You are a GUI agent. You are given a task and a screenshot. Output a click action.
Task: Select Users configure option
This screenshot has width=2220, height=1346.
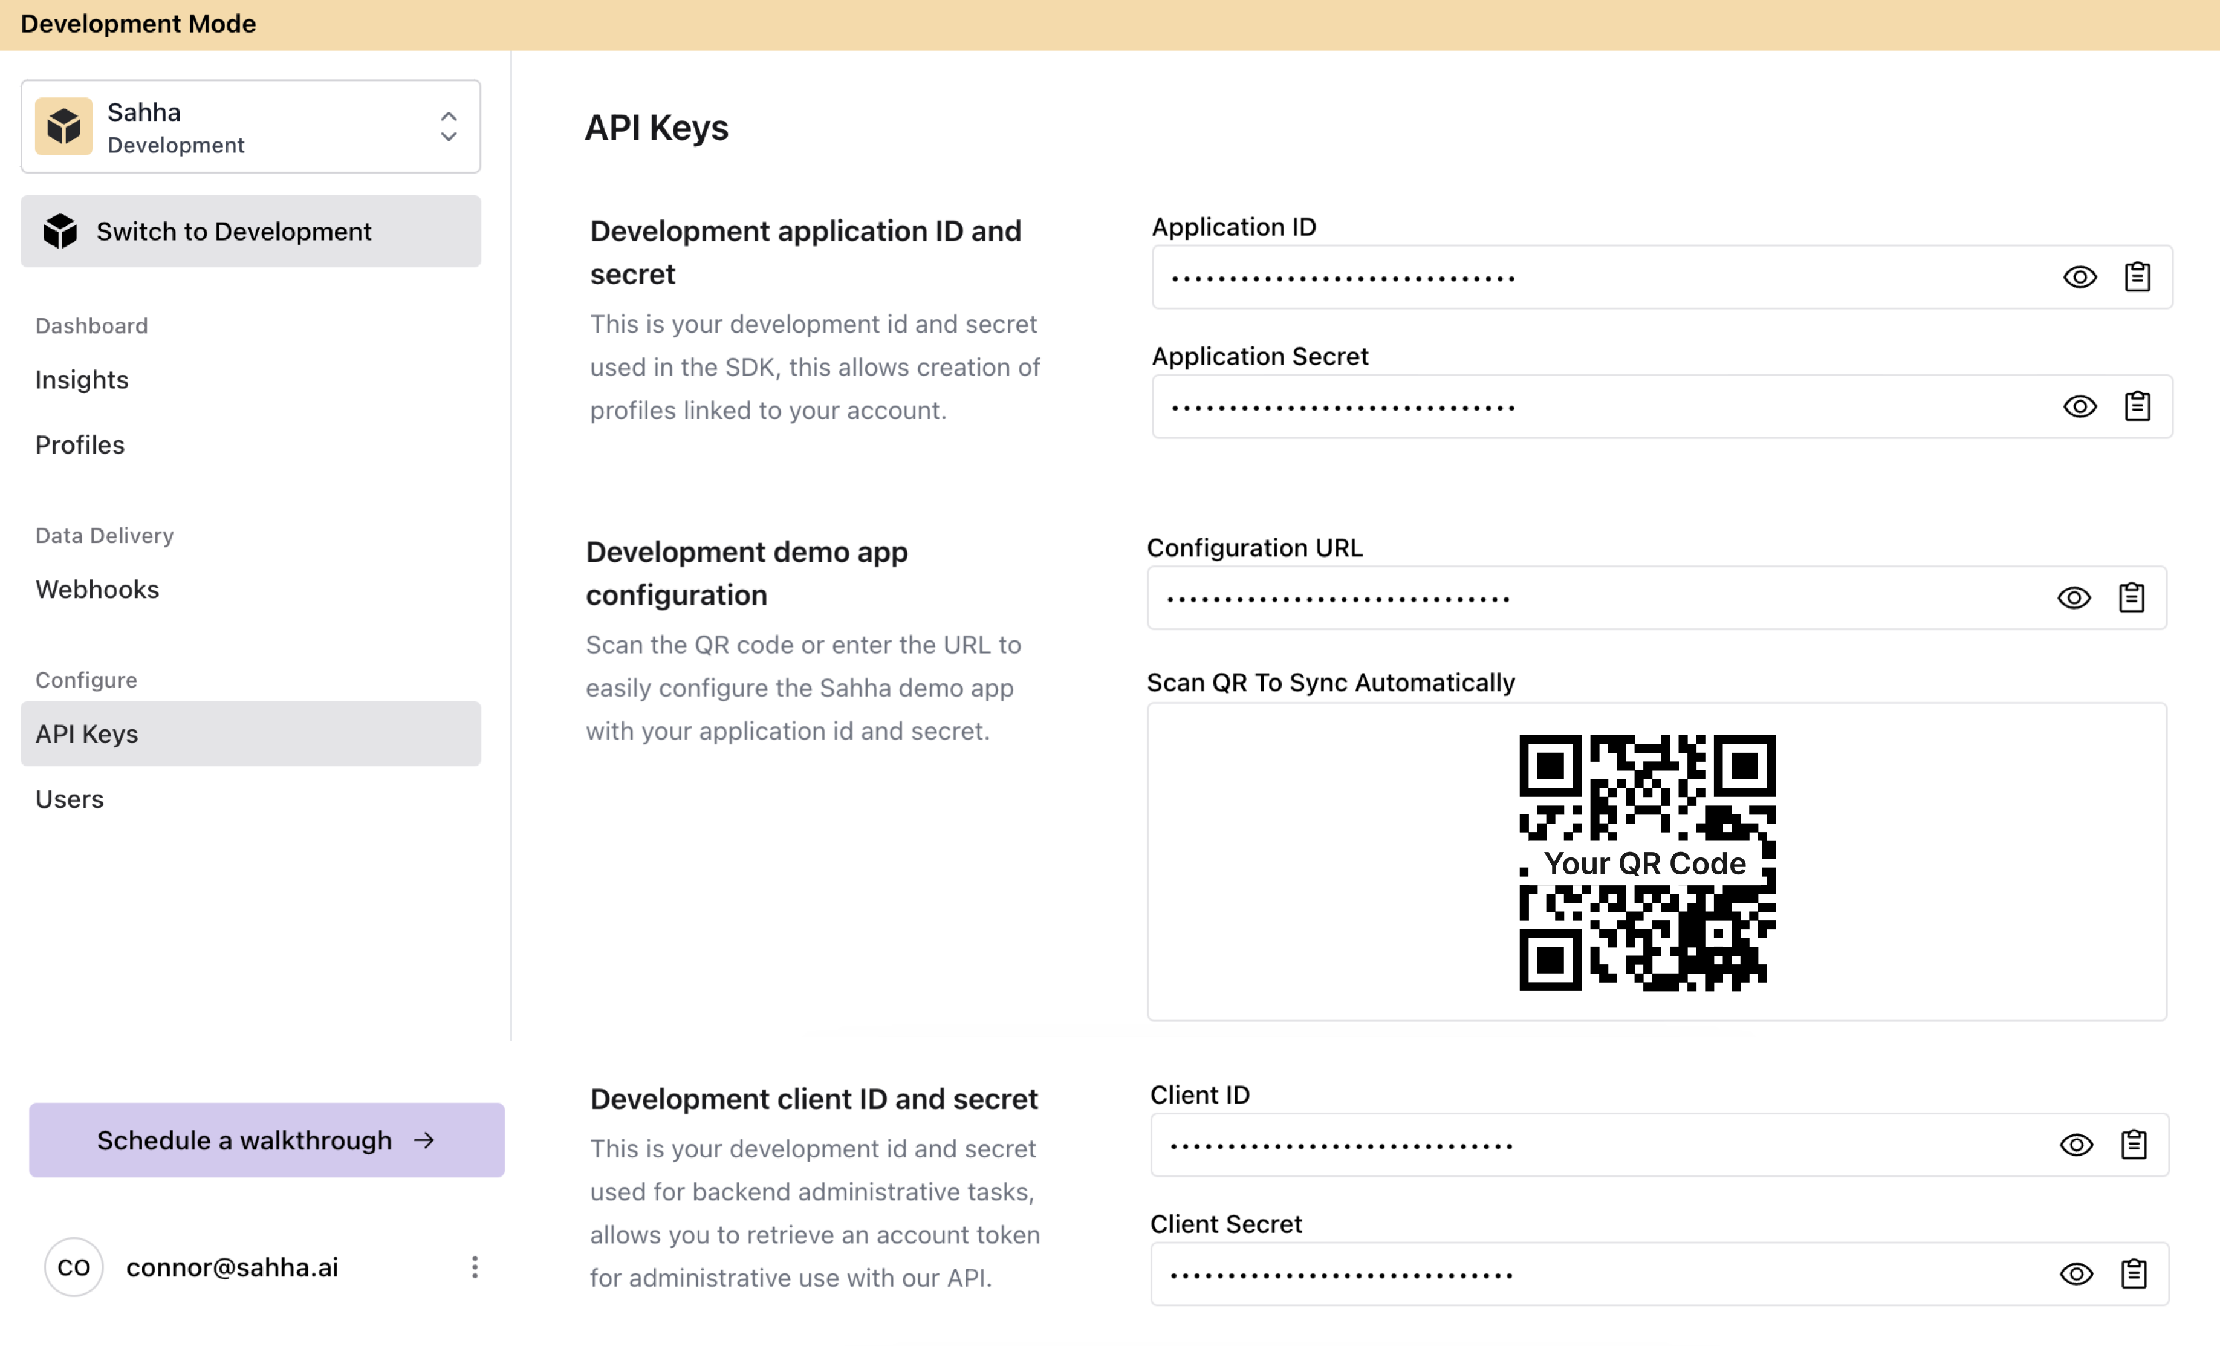[x=70, y=799]
